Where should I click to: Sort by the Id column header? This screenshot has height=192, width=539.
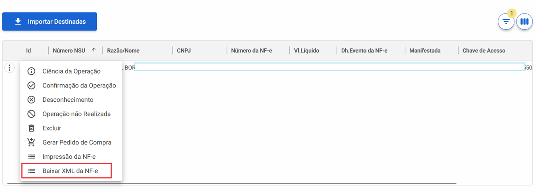click(x=29, y=51)
